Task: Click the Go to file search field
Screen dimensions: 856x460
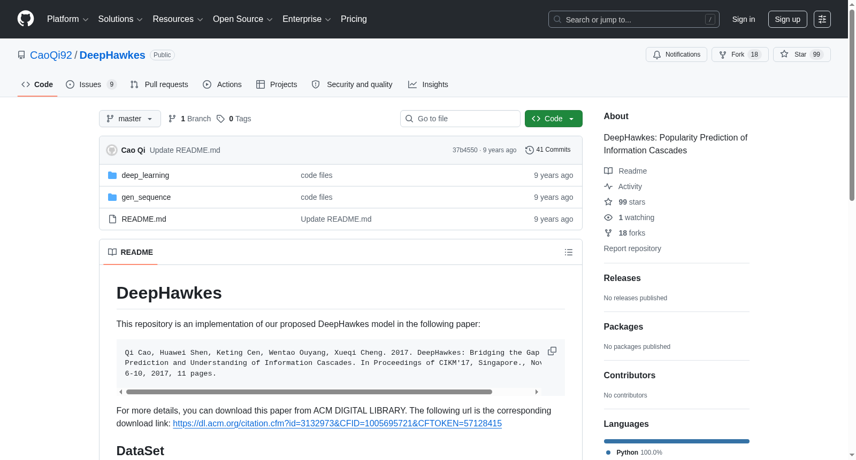Action: pos(460,119)
